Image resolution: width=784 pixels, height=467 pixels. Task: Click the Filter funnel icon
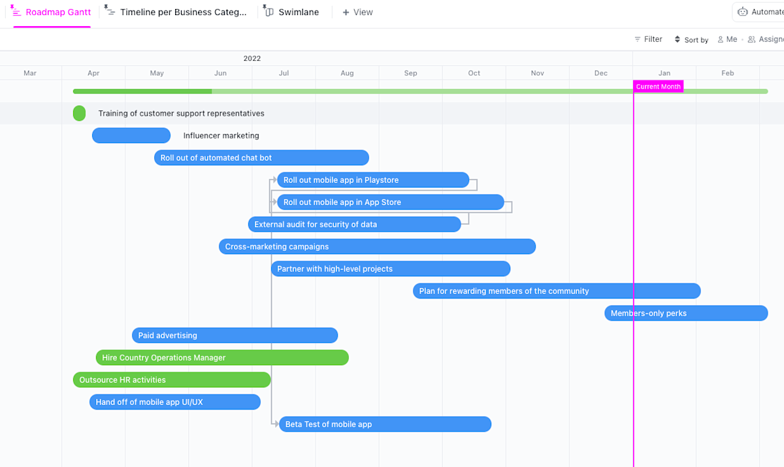pyautogui.click(x=636, y=39)
